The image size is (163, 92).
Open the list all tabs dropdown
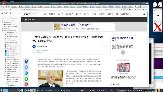click(x=147, y=6)
